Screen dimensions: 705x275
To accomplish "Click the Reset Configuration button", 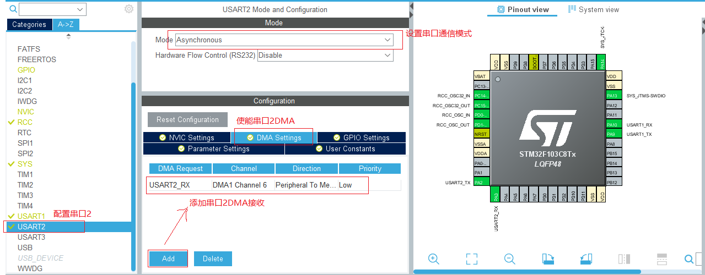I will point(187,119).
